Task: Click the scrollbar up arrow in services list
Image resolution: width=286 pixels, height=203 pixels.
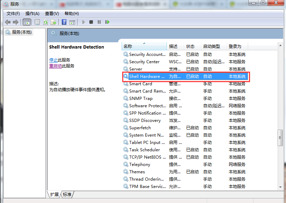Action: [280, 45]
